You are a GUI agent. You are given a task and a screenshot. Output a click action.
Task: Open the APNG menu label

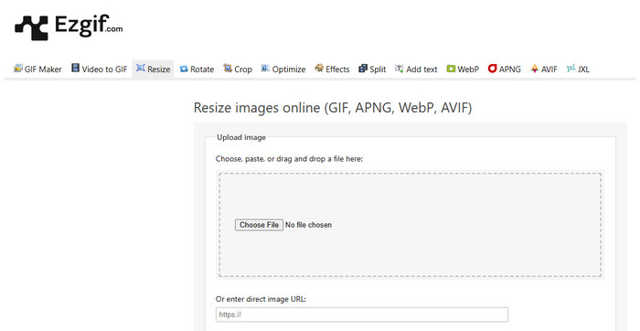(x=510, y=69)
